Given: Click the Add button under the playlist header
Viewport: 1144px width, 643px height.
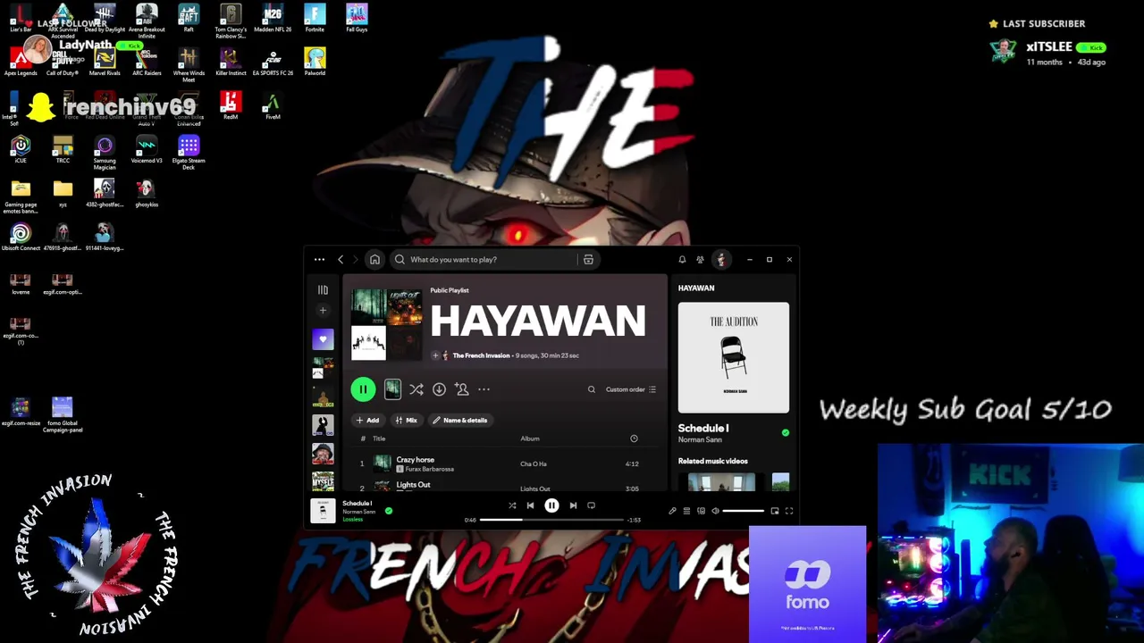Looking at the screenshot, I should coord(367,421).
